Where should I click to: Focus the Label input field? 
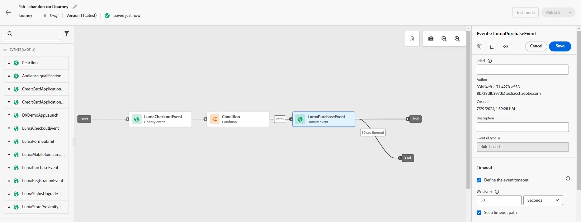[522, 70]
